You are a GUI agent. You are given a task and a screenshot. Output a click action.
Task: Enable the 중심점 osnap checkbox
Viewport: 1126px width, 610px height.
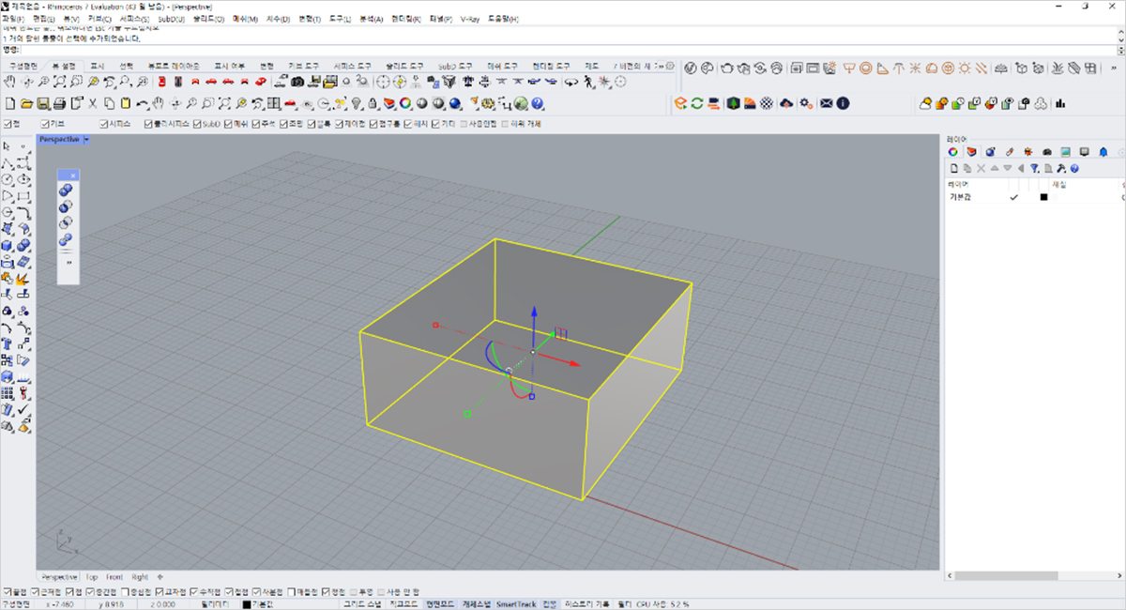click(125, 592)
